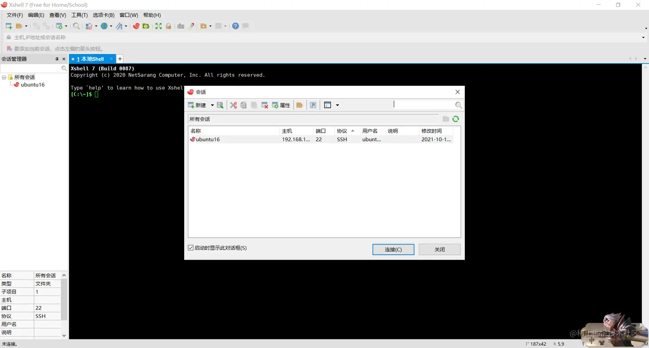Open the 文件(F) menu
649x348 pixels.
pos(15,15)
